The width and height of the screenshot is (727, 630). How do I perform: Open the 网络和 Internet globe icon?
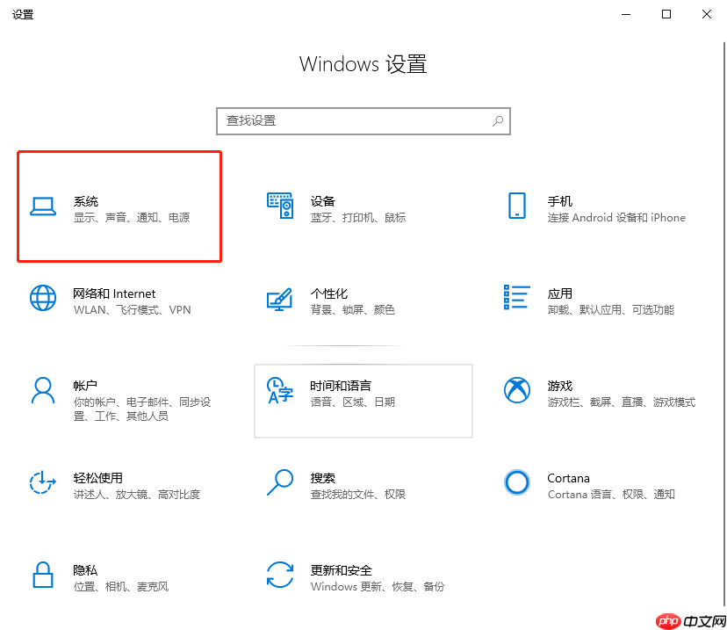click(x=43, y=299)
